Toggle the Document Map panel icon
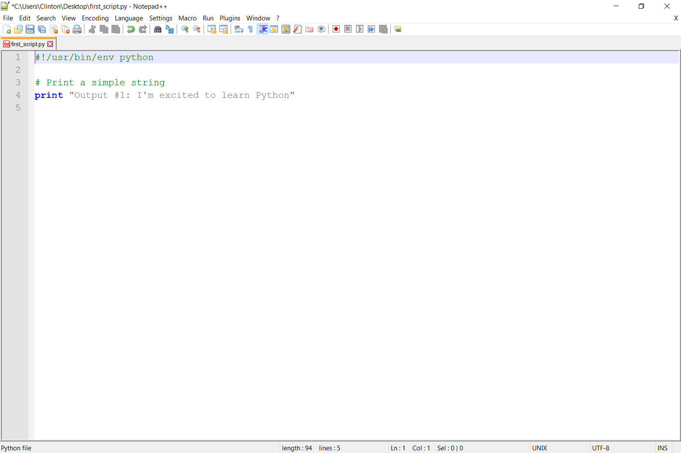 (286, 29)
